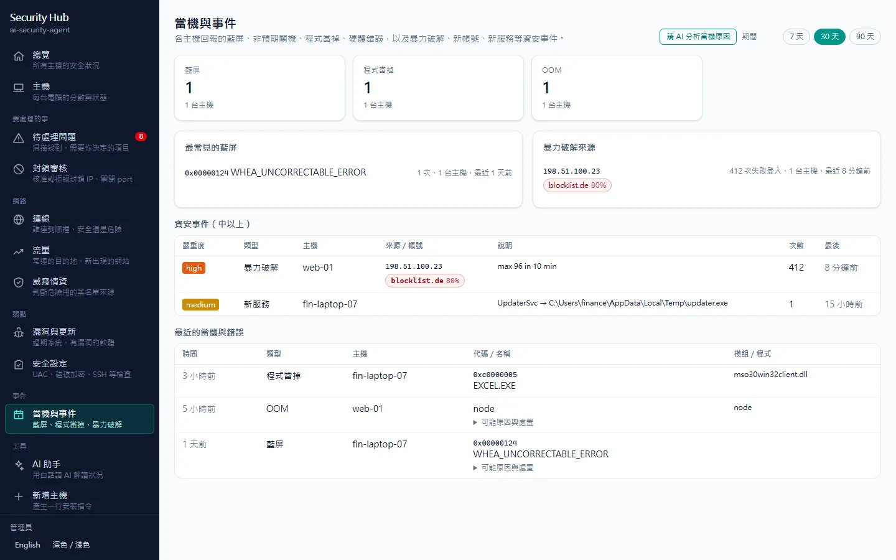Select the 30 天 period option
This screenshot has width=896, height=560.
[x=829, y=37]
